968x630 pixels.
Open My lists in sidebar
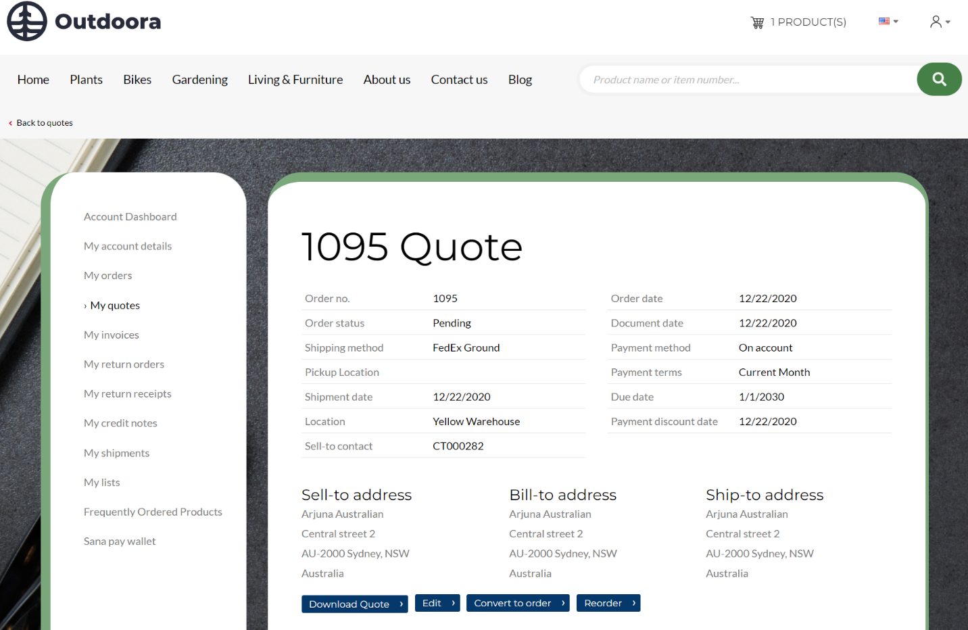(102, 483)
